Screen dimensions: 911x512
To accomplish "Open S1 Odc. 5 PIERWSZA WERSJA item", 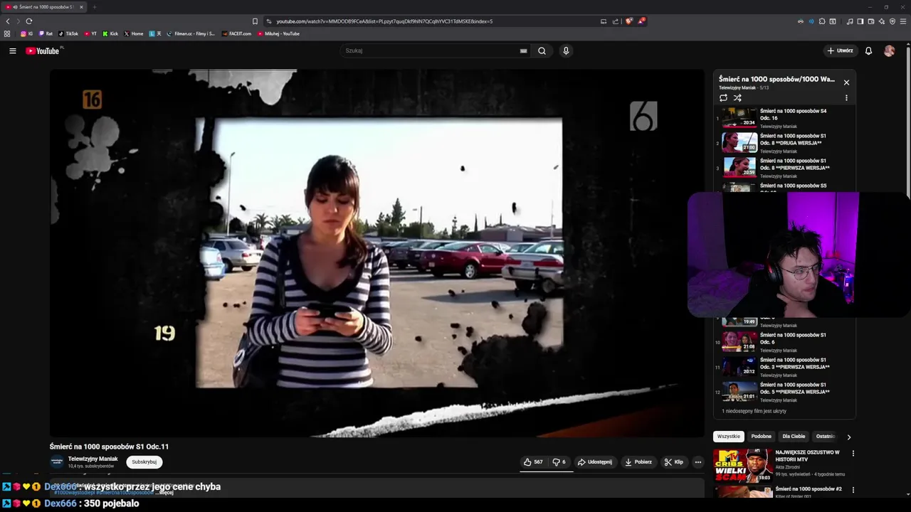I will pos(785,391).
